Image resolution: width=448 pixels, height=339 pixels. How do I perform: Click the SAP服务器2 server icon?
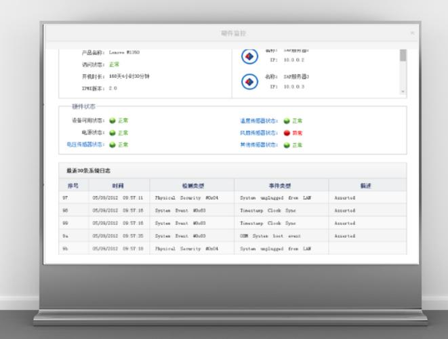coord(250,56)
